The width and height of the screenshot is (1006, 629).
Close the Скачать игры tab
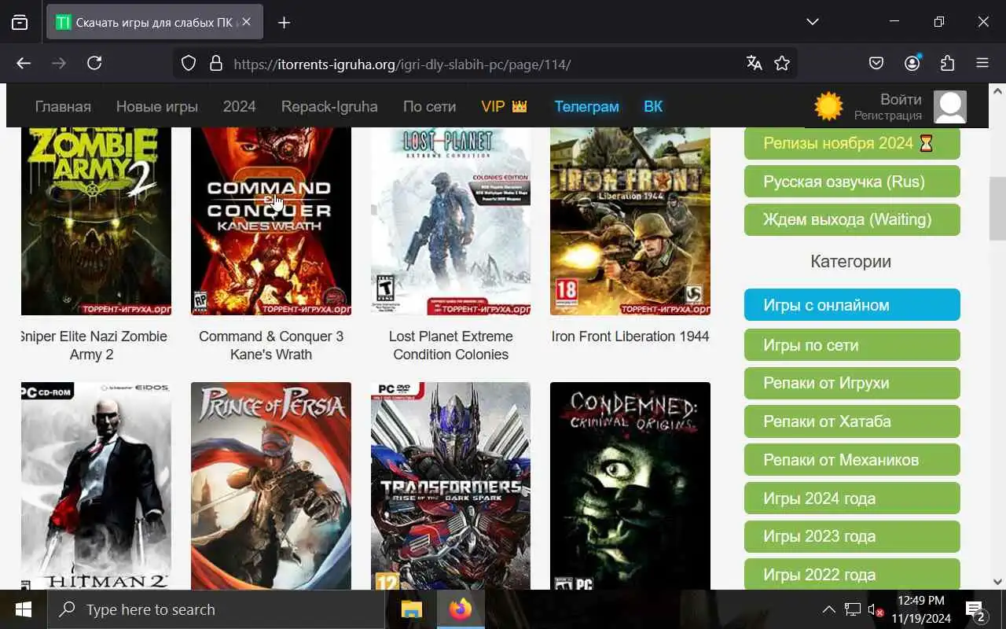(x=246, y=22)
